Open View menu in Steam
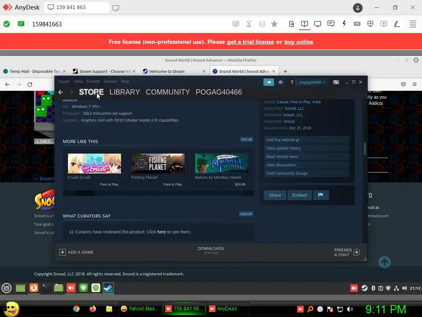Viewport: 422px width, 317px height. pyautogui.click(x=78, y=81)
